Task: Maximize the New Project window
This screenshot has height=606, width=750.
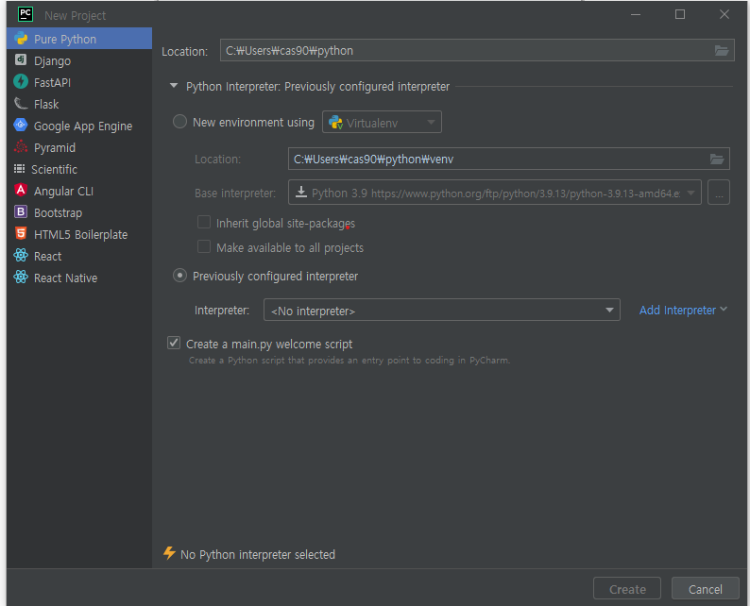Action: 680,14
